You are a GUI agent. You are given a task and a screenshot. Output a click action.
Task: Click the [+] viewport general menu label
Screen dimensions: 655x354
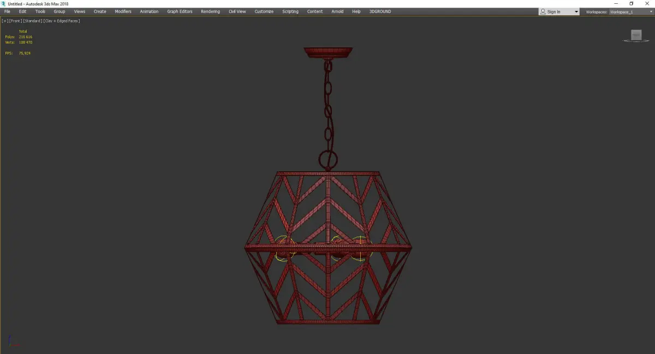tap(5, 21)
